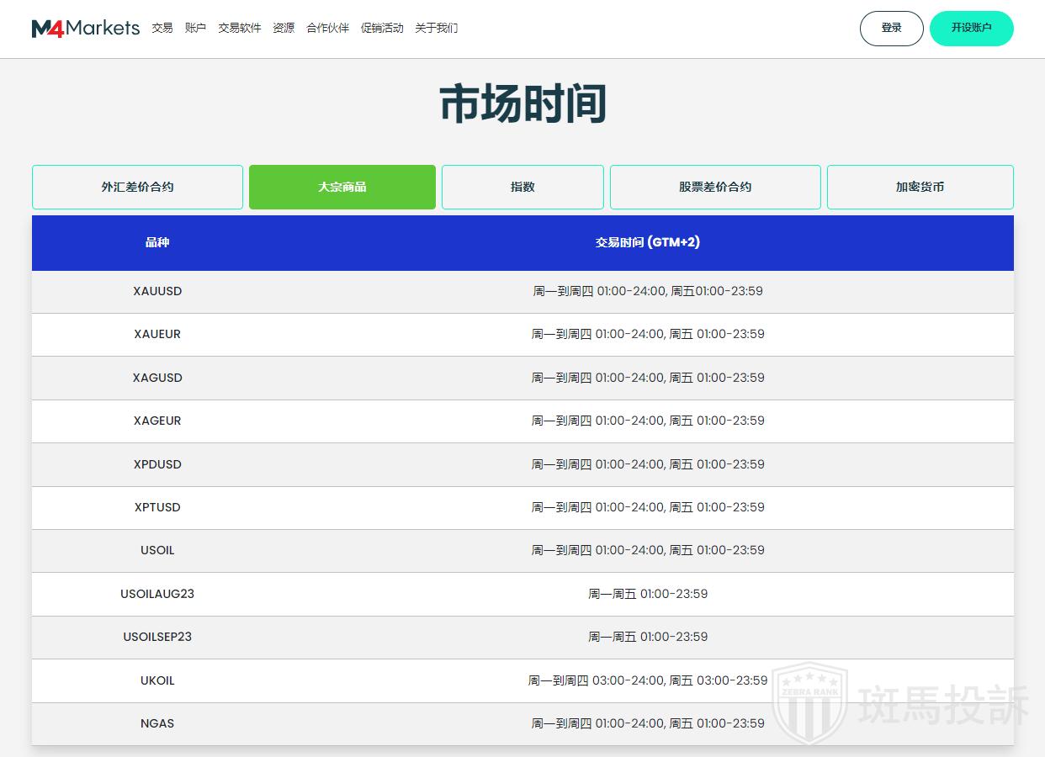Image resolution: width=1045 pixels, height=757 pixels.
Task: Click the 开设账户 button
Action: coord(971,28)
